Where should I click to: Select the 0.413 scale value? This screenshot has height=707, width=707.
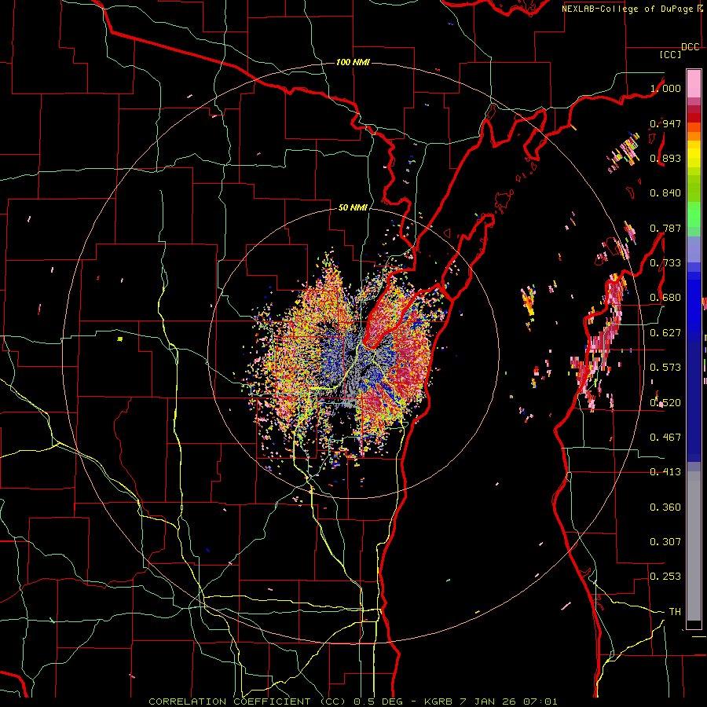pos(665,472)
